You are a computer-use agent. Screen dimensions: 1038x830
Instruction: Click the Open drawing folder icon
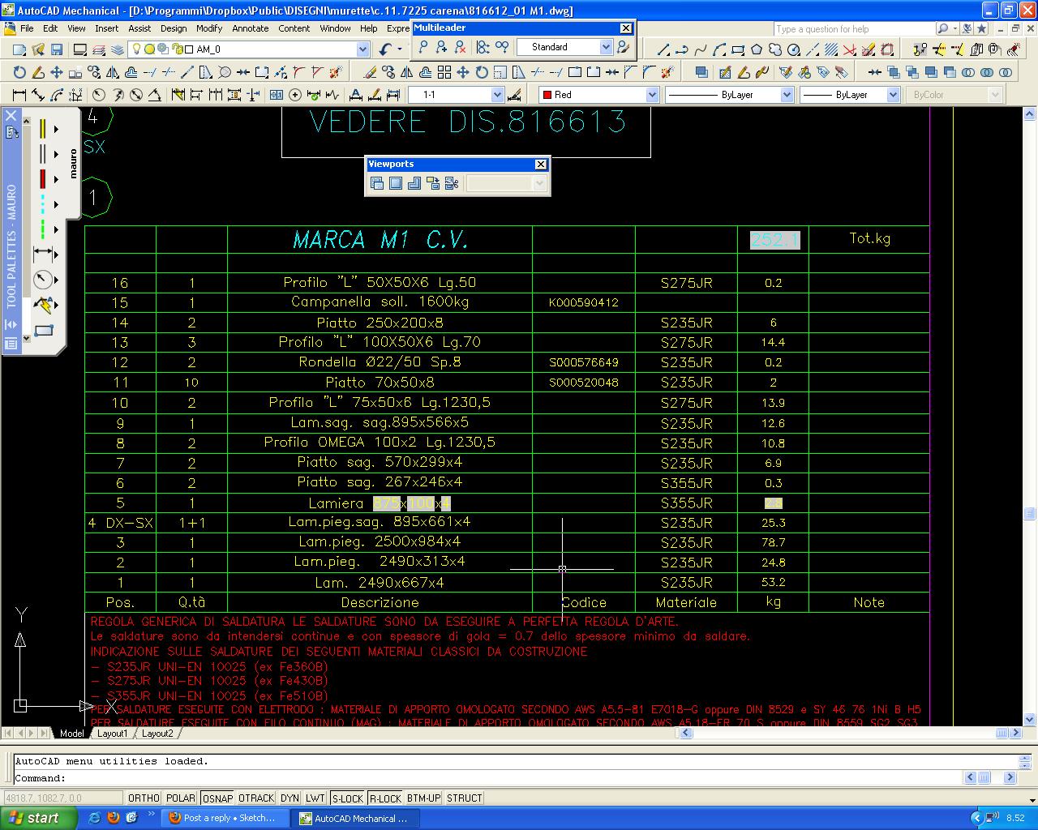(x=38, y=49)
